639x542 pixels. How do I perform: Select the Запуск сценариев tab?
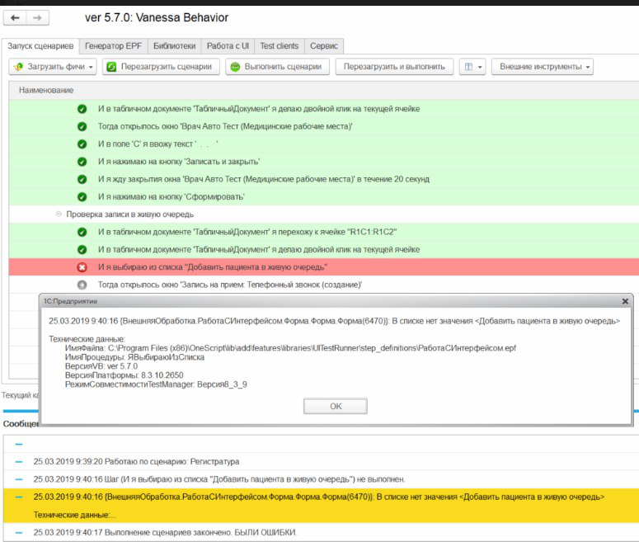point(40,46)
